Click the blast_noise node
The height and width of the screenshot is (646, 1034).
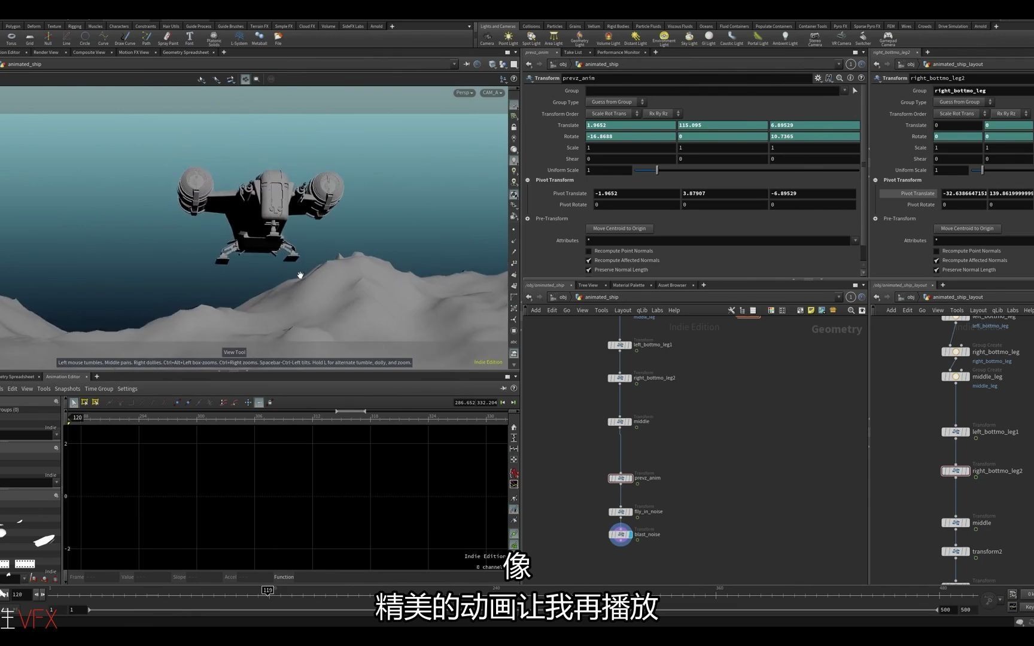(x=621, y=535)
